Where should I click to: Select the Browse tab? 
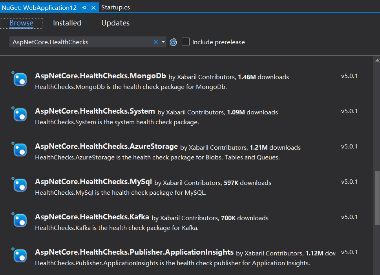tap(21, 23)
